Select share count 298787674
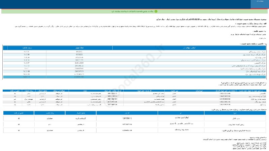269x151 pixels. [79, 71]
